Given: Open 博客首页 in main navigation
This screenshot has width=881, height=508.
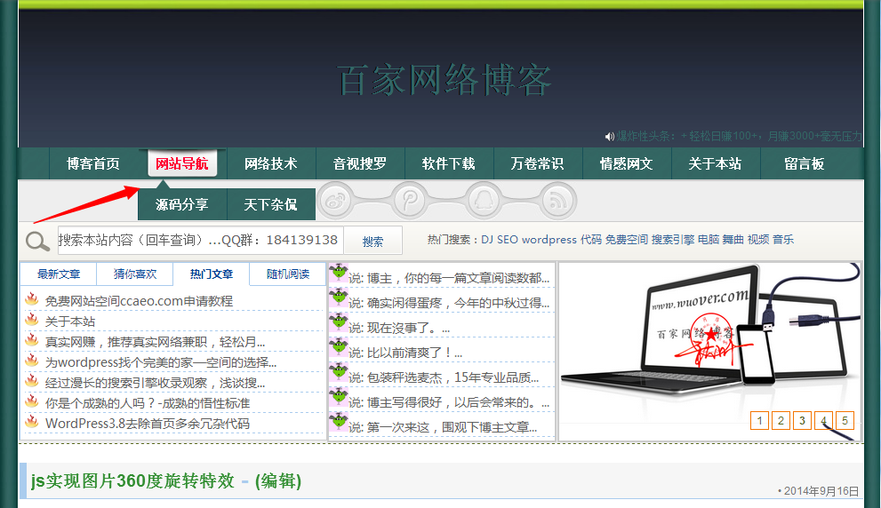Looking at the screenshot, I should tap(93, 164).
